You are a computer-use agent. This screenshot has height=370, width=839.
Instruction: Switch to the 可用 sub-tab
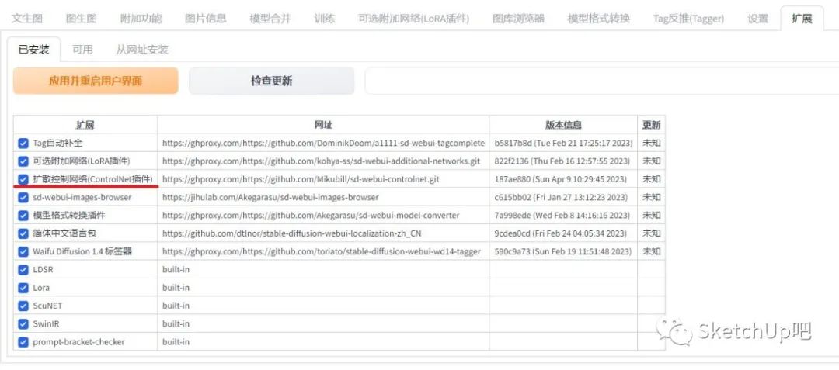coord(83,50)
